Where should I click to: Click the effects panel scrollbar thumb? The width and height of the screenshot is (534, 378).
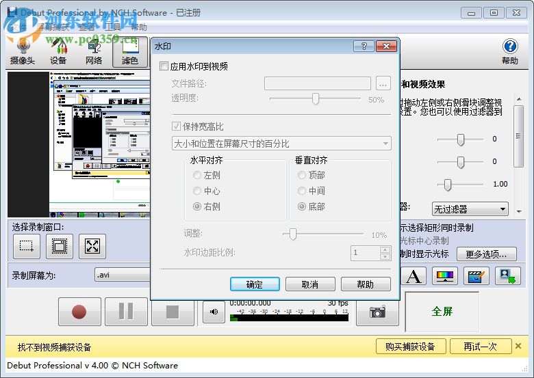pos(519,136)
